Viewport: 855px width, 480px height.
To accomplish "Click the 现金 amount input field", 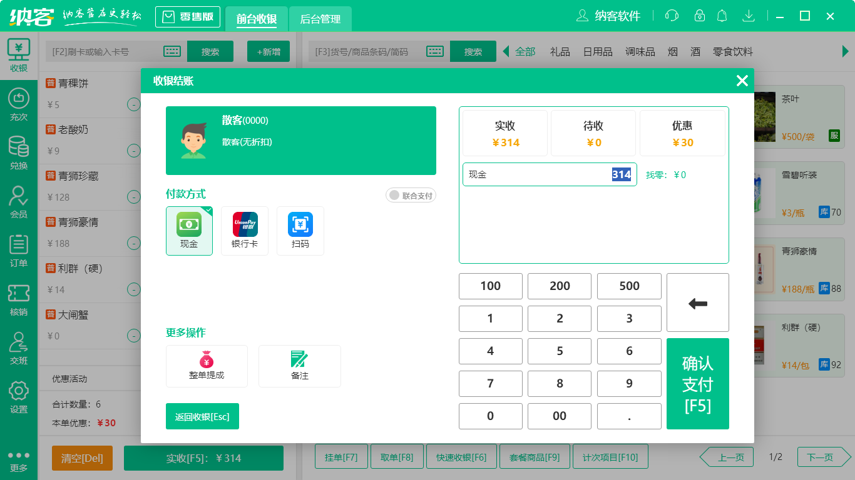I will (550, 174).
